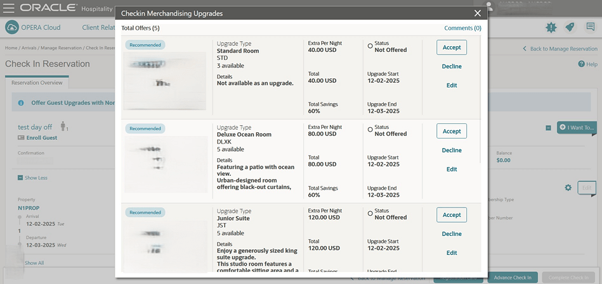Click 'Not available as an upgrade.' details
This screenshot has height=284, width=602.
[x=255, y=83]
